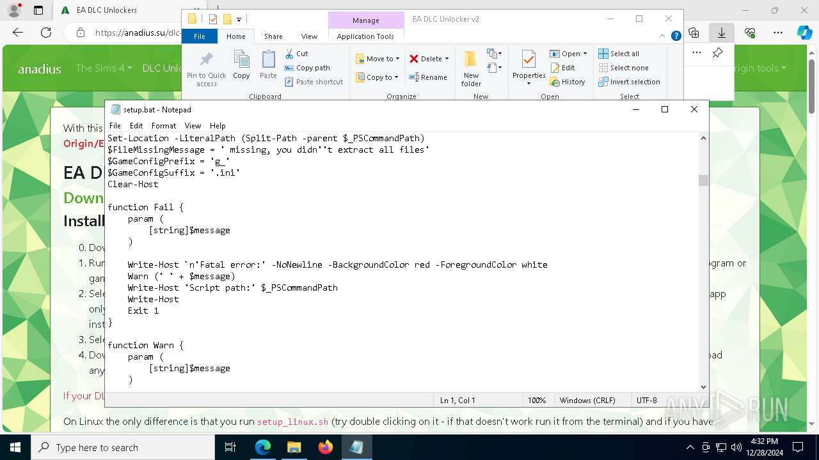The width and height of the screenshot is (819, 460).
Task: Click Explorer Help question mark icon
Action: tap(676, 36)
